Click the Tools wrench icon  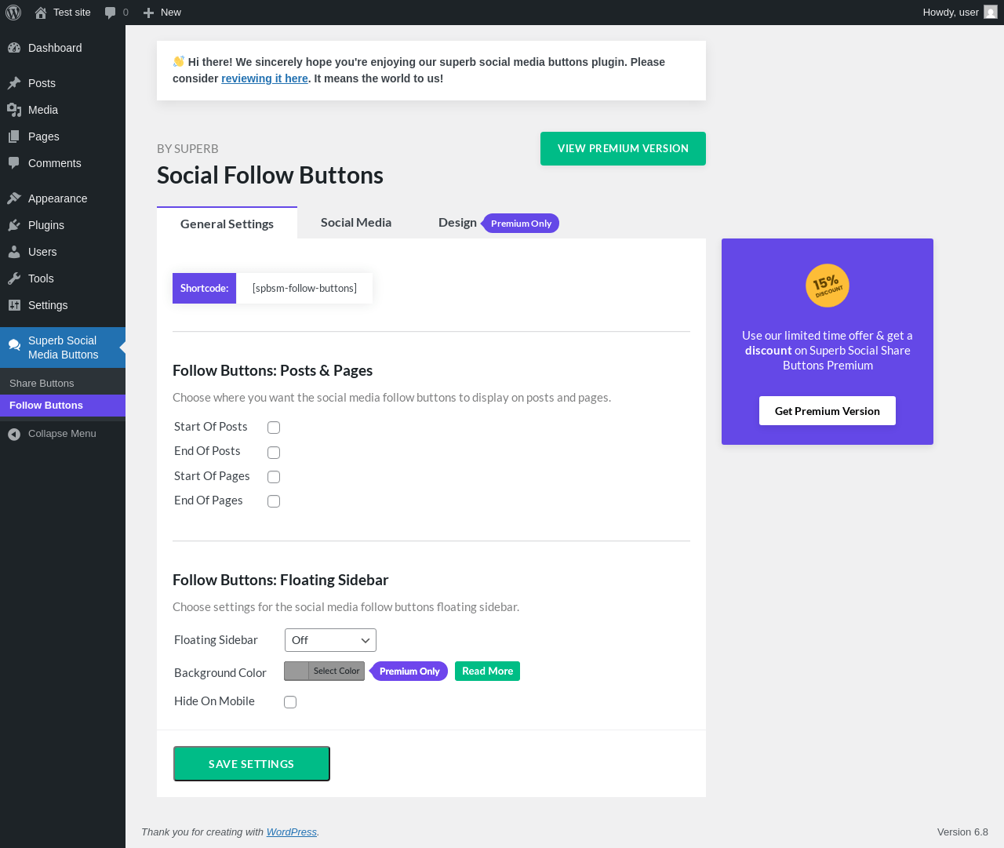[x=14, y=278]
